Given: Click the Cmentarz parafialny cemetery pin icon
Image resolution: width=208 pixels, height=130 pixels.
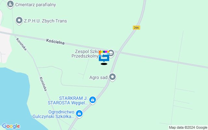Looking at the screenshot, I should [10, 4].
